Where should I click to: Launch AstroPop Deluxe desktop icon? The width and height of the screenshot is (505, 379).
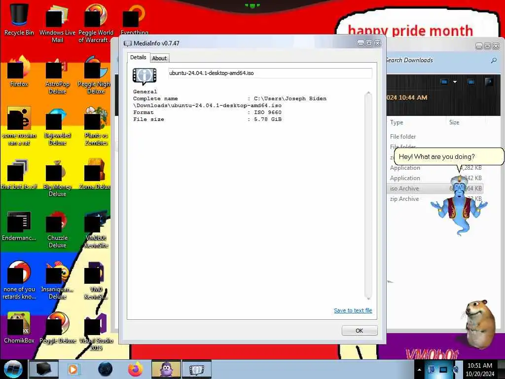(x=57, y=75)
